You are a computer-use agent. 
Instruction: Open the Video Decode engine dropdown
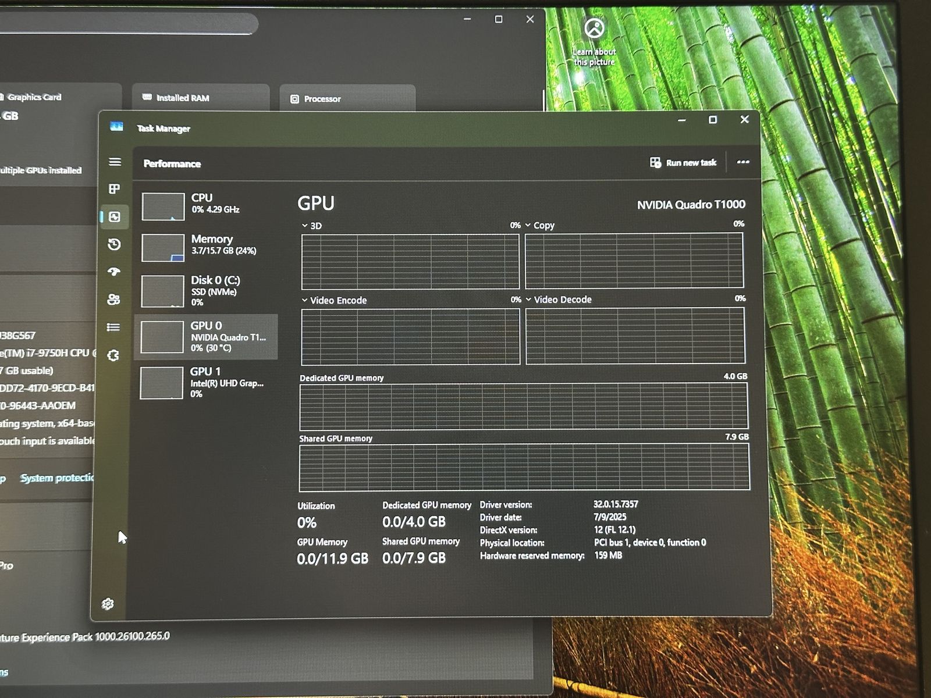pyautogui.click(x=528, y=300)
